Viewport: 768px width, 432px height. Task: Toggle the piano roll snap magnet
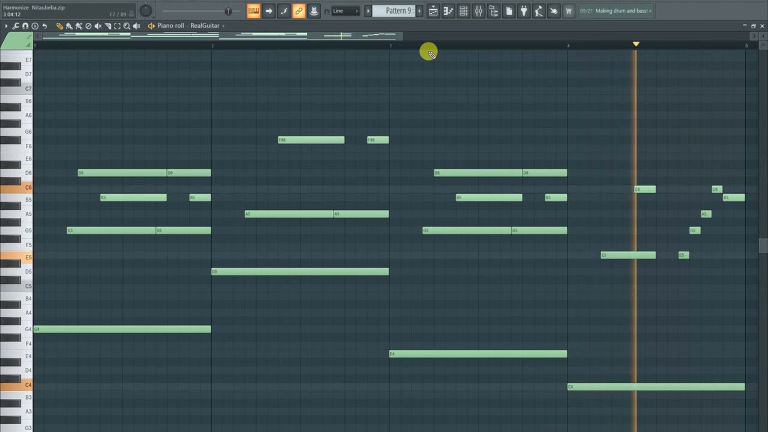pos(25,26)
